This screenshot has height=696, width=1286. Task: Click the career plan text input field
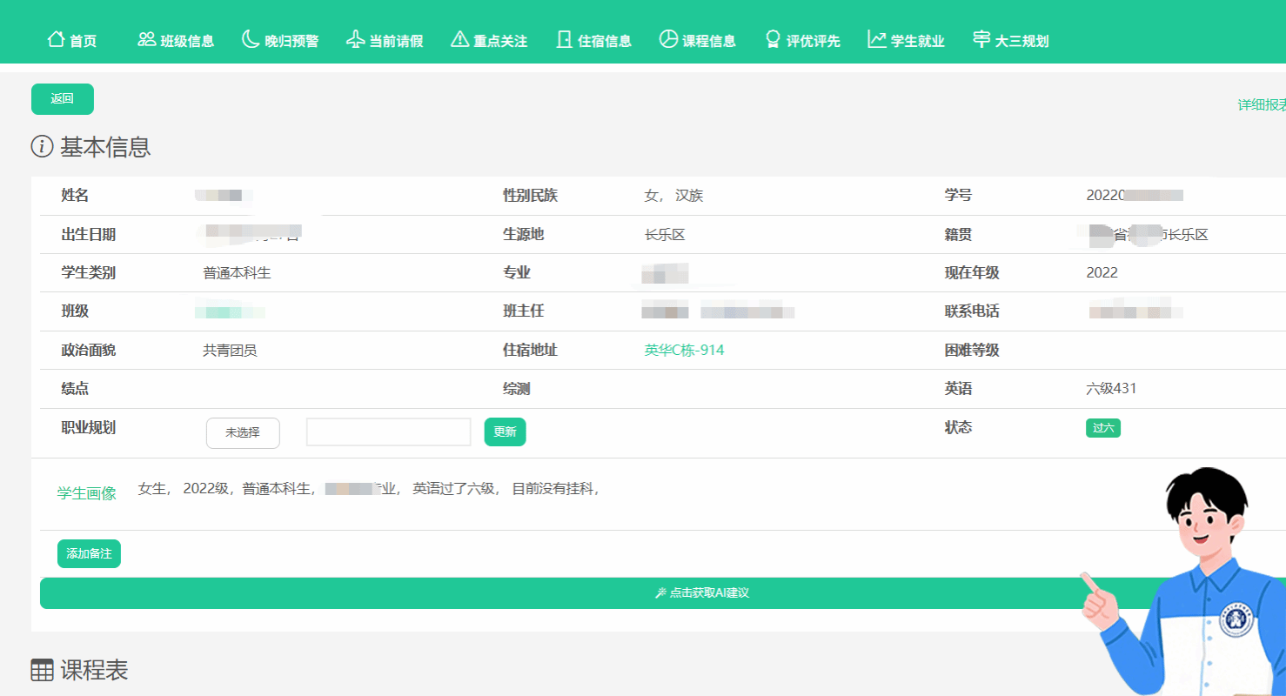tap(388, 432)
